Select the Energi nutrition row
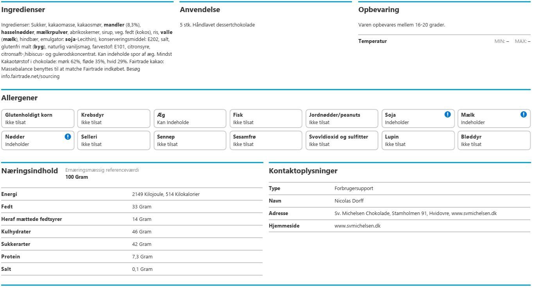 pyautogui.click(x=131, y=194)
